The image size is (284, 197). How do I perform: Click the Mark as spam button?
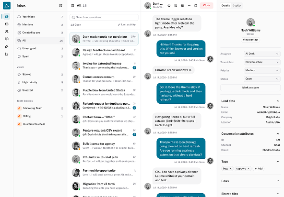pyautogui.click(x=250, y=88)
